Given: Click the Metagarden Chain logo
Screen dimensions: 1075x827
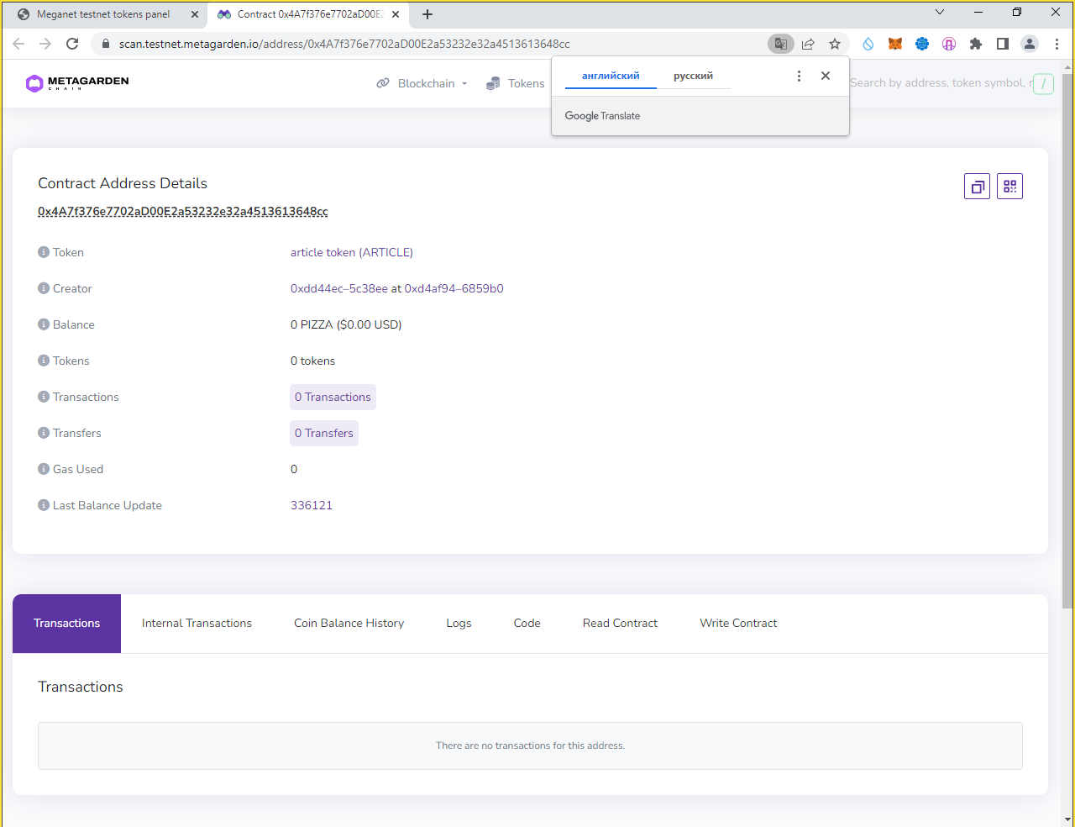Looking at the screenshot, I should tap(77, 82).
